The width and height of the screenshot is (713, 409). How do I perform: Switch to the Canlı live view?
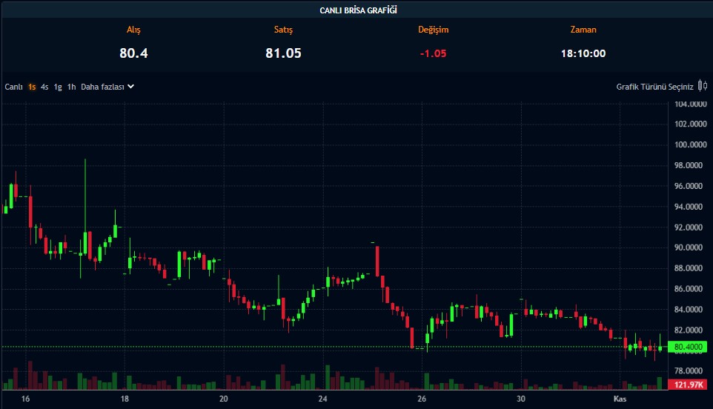[13, 87]
